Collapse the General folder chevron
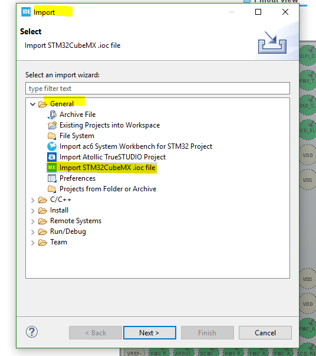 (33, 104)
